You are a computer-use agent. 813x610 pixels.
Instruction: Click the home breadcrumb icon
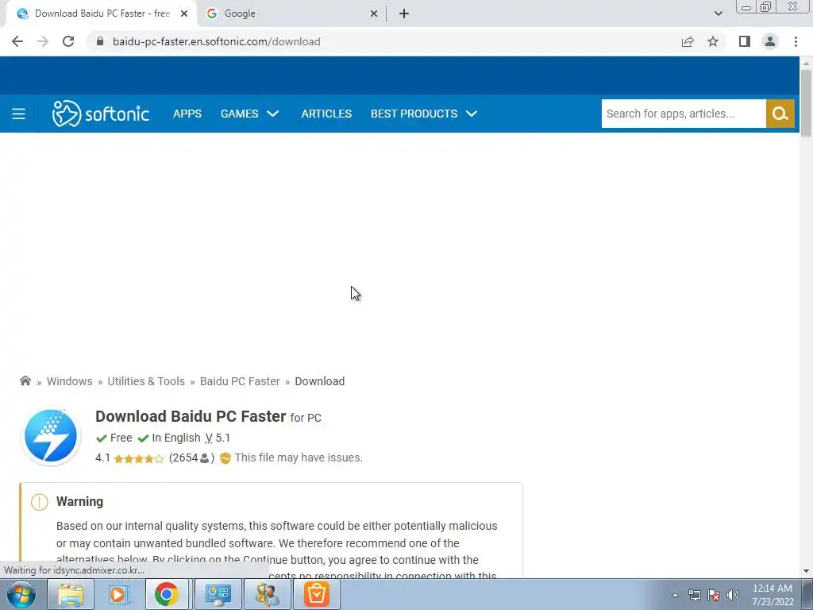coord(25,380)
